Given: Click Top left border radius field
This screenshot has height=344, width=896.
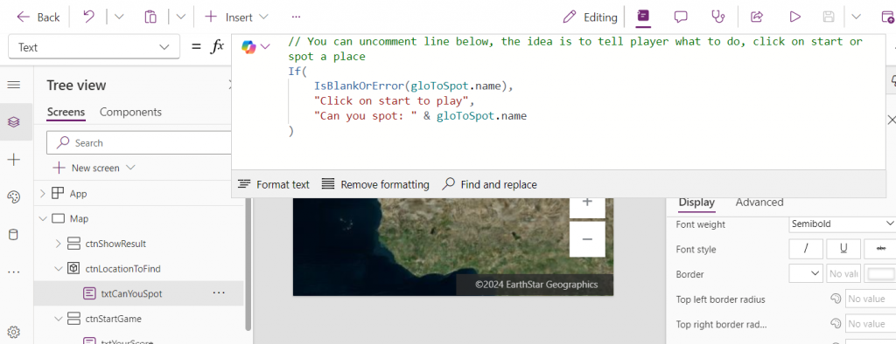Looking at the screenshot, I should [x=871, y=299].
